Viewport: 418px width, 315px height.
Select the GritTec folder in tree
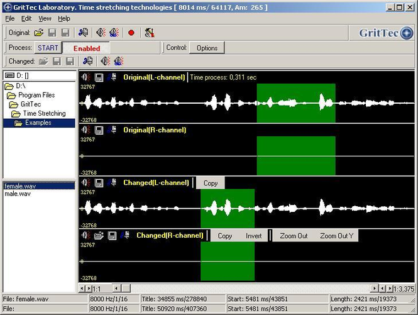tap(25, 104)
